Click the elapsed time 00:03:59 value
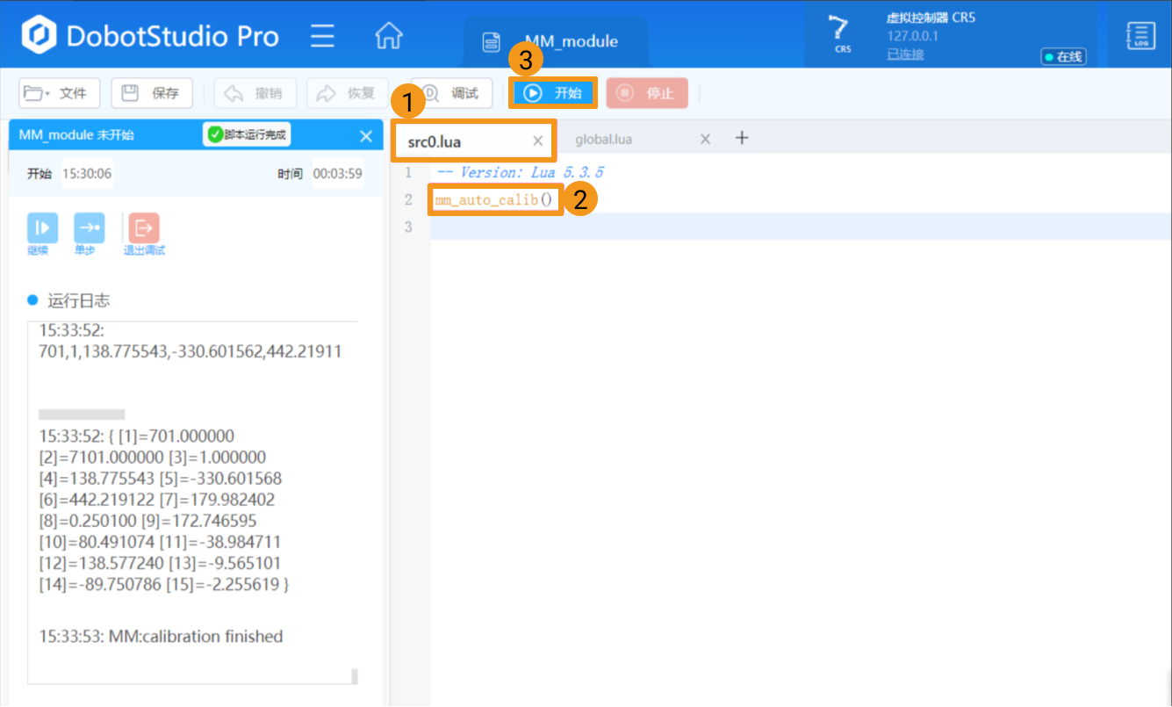Viewport: 1172px width, 707px height. coord(338,174)
